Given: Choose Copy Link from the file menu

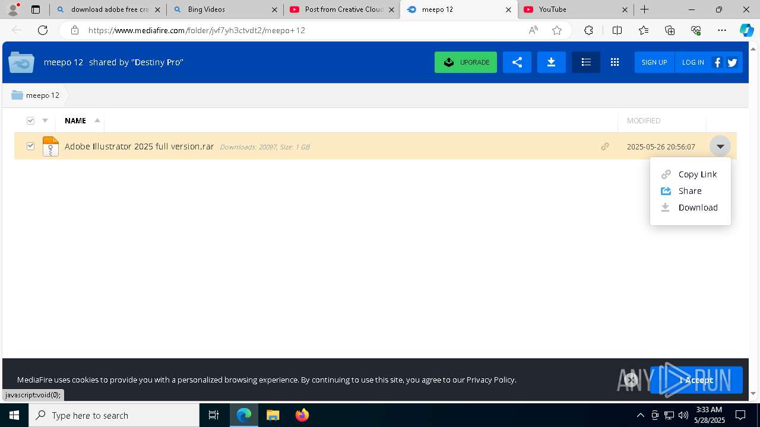Looking at the screenshot, I should point(690,174).
